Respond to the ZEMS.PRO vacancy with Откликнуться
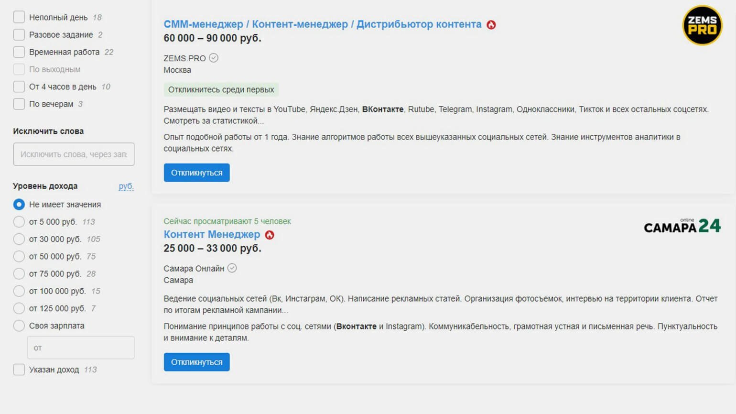 [197, 173]
